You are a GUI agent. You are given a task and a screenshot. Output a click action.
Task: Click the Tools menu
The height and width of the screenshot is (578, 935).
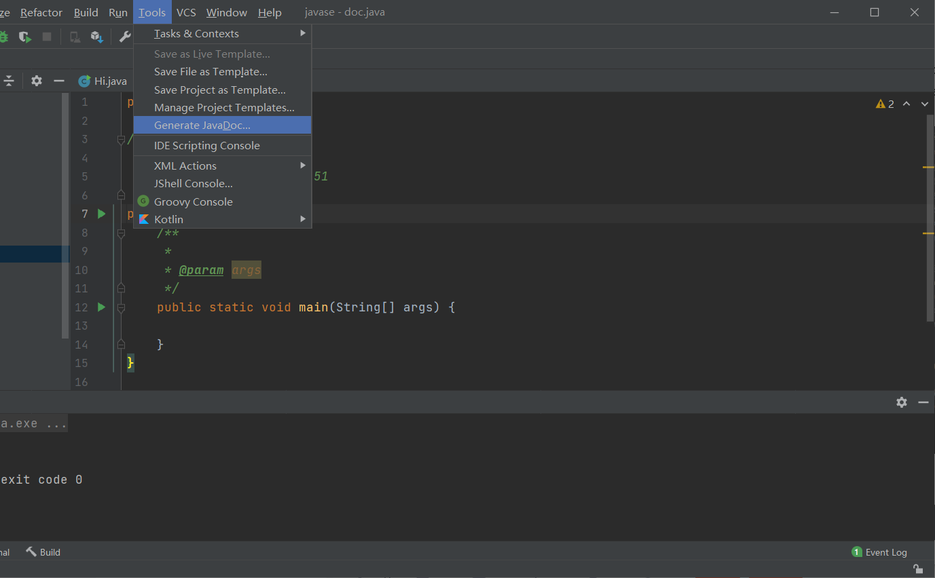(152, 12)
